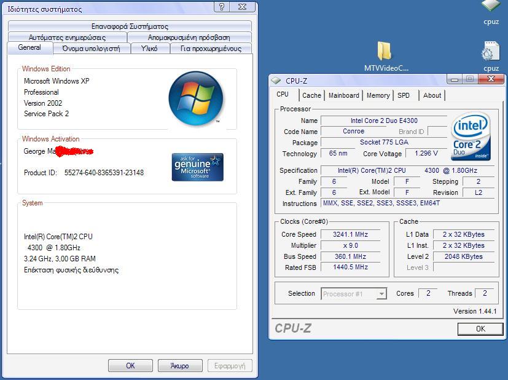
Task: Click the empty Brand ID field
Action: click(437, 132)
